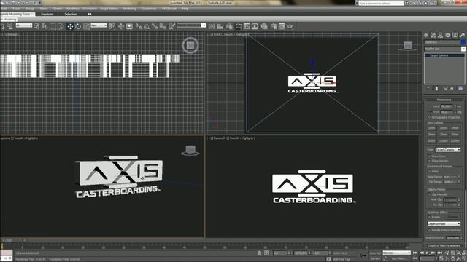The width and height of the screenshot is (467, 262).
Task: Select the 200mm stock lens button
Action: pyautogui.click(x=455, y=141)
